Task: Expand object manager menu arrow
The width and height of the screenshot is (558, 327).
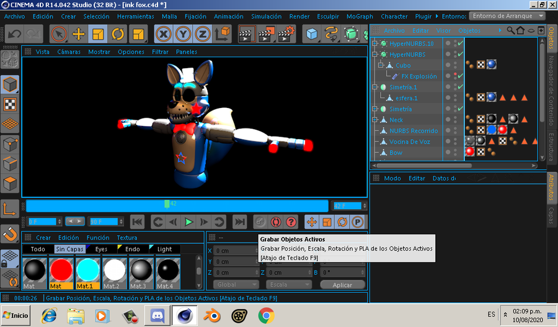Action: click(x=500, y=30)
